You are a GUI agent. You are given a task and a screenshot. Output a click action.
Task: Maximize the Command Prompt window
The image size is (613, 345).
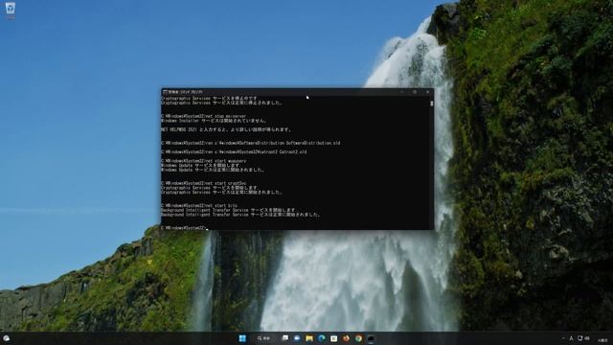(415, 92)
